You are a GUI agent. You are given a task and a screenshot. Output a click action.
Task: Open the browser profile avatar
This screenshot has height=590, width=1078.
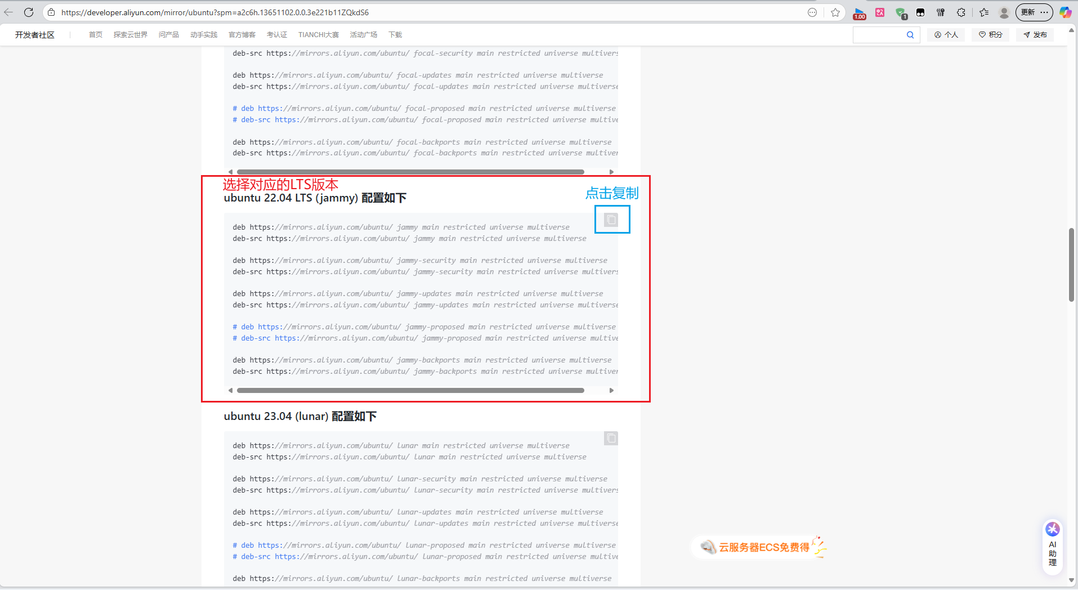pyautogui.click(x=1004, y=12)
